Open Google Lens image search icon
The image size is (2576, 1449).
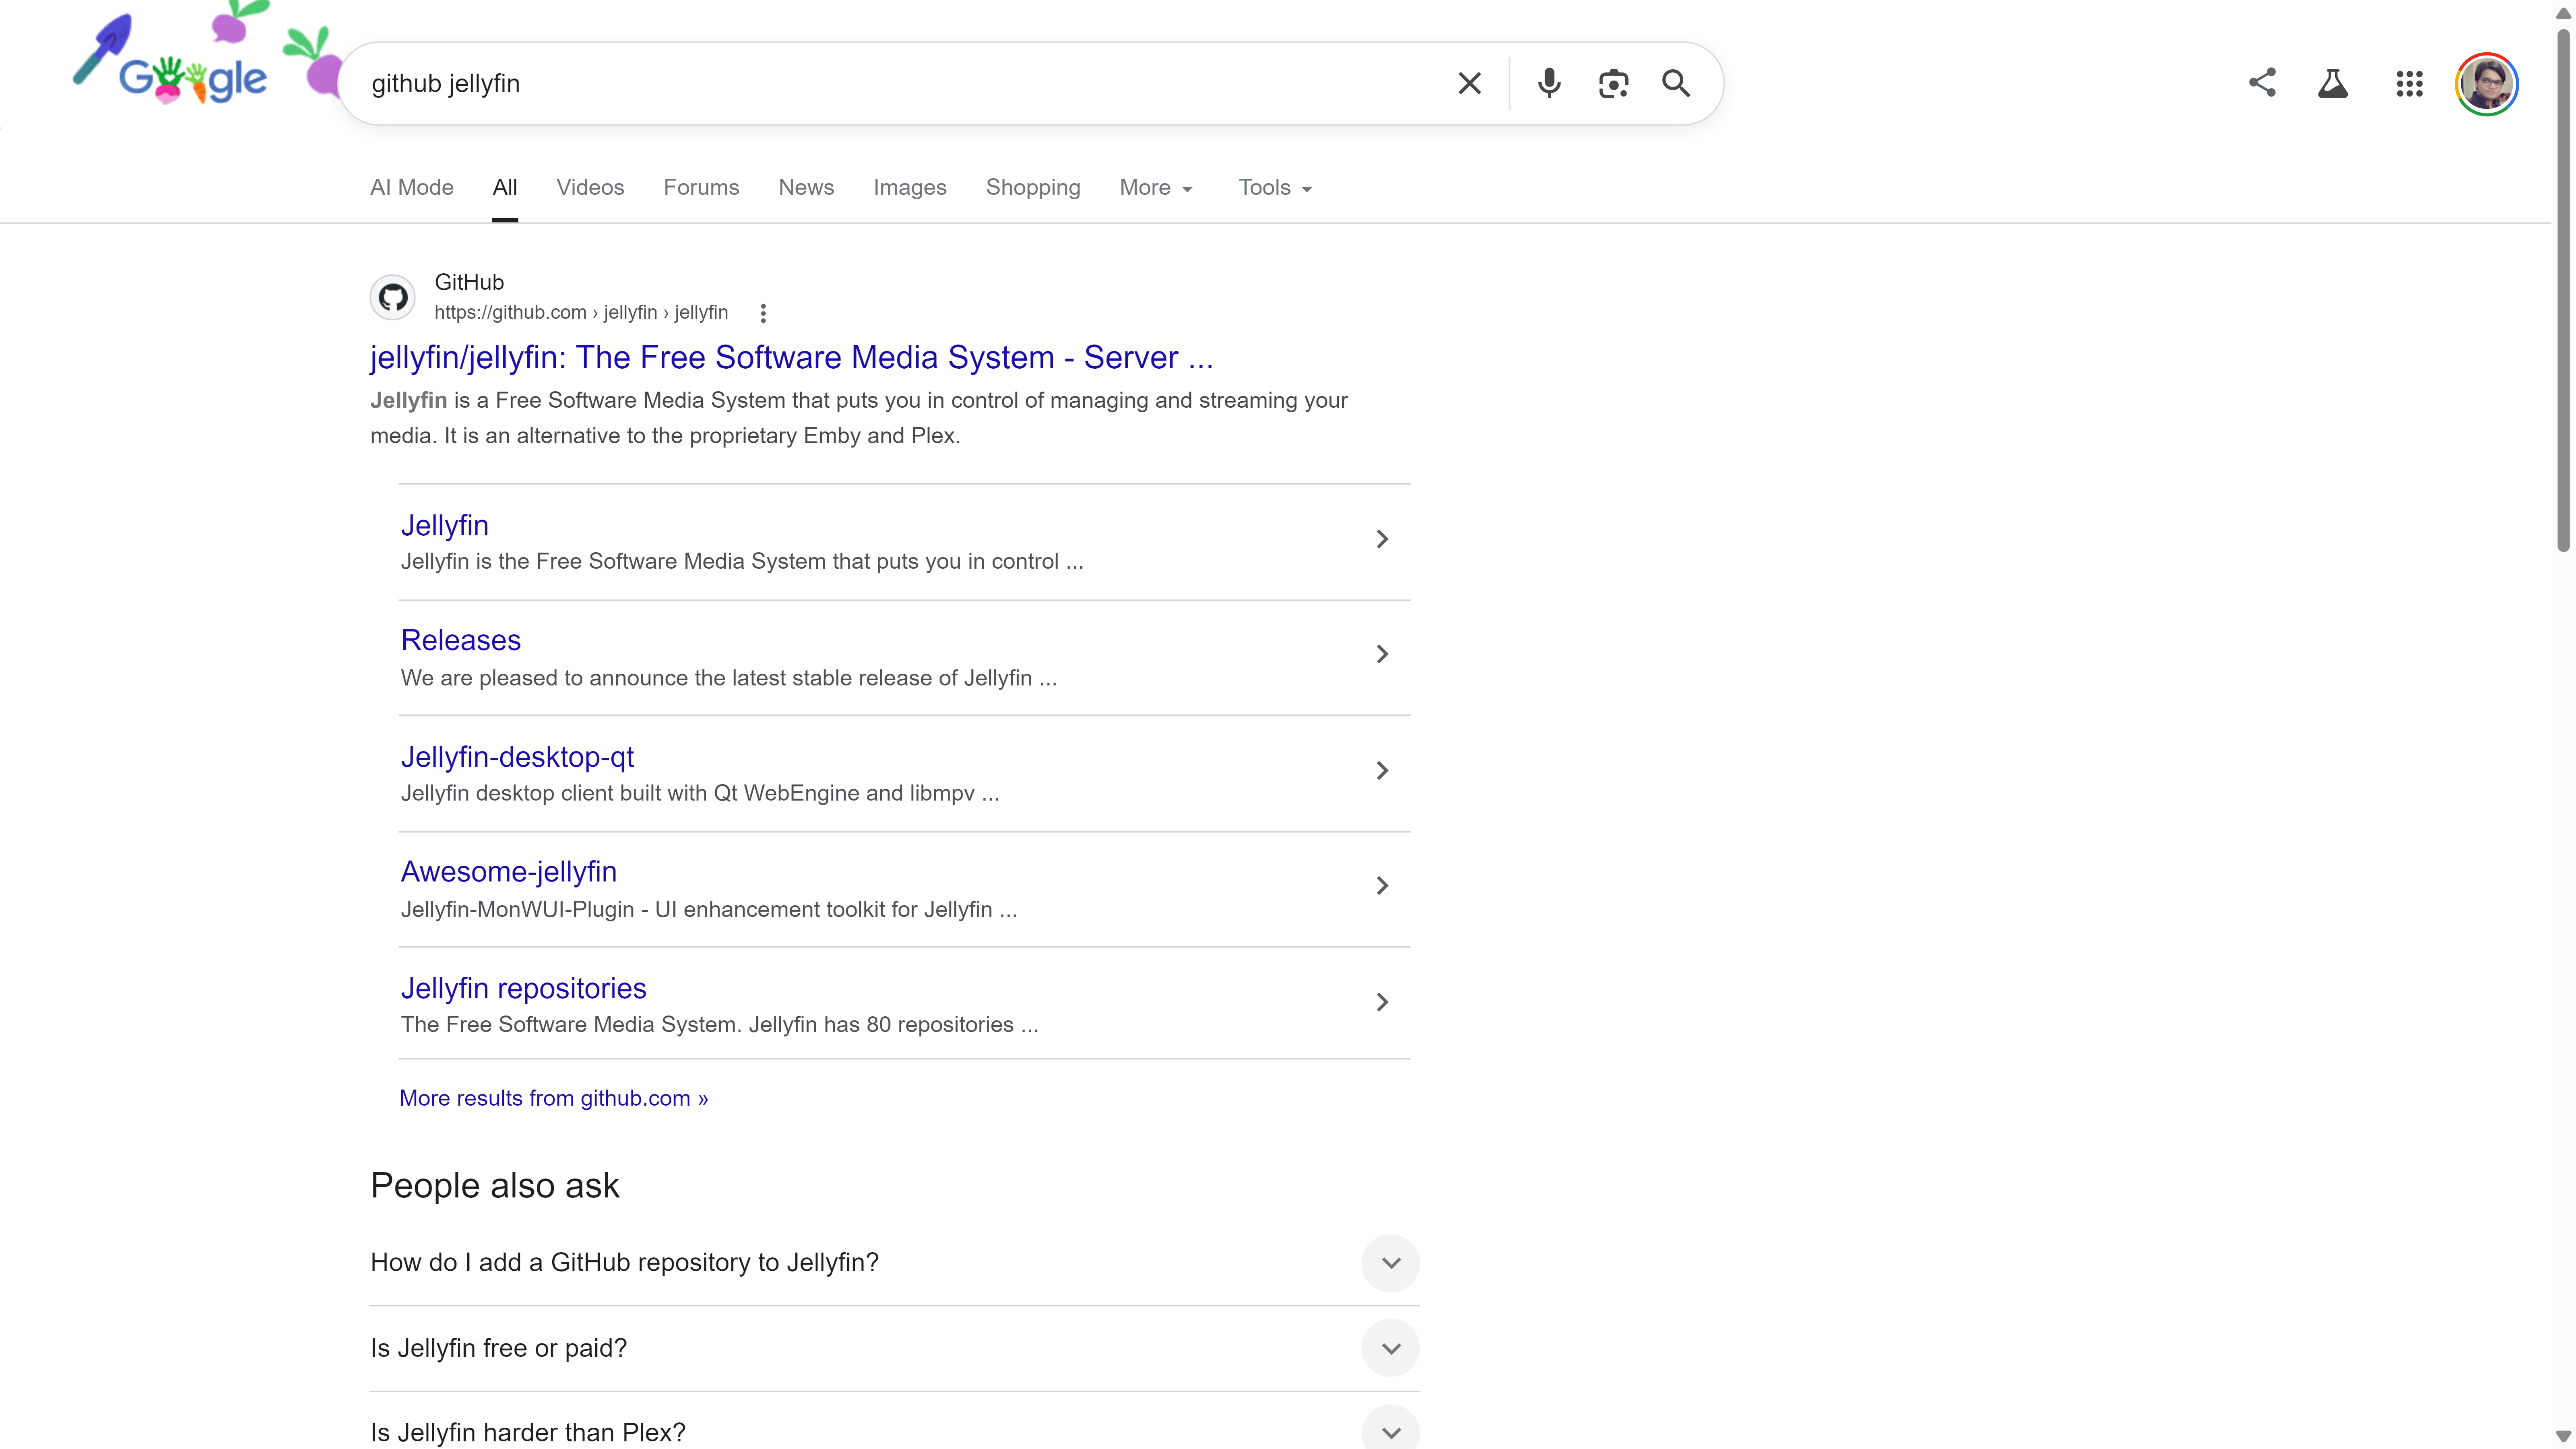point(1613,83)
